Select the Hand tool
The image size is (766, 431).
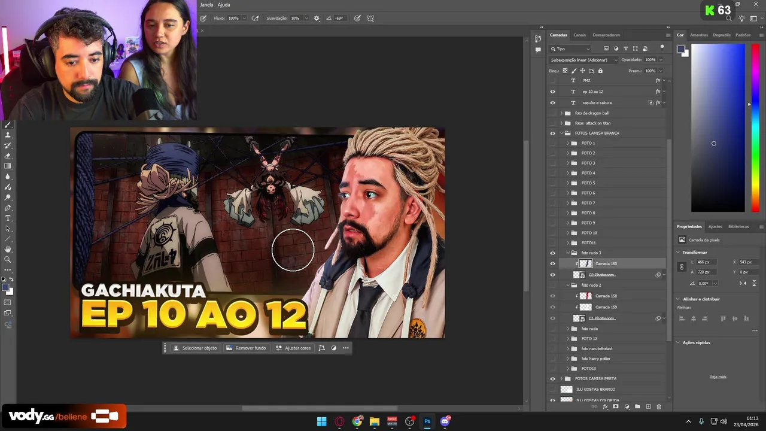coord(8,249)
